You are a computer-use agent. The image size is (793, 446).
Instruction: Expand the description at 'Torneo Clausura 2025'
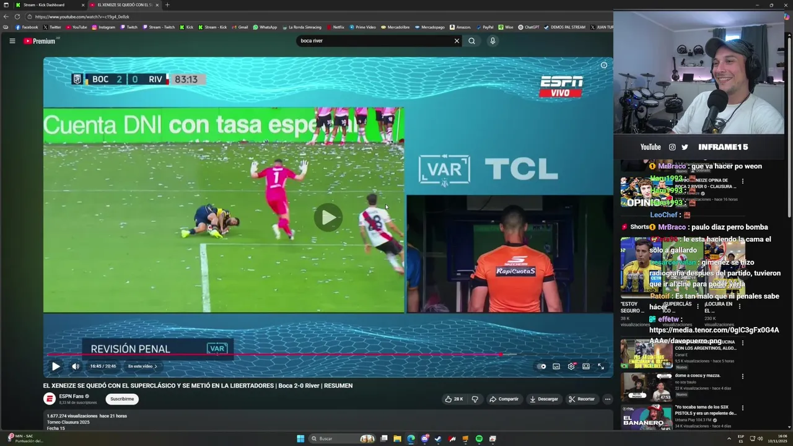(68, 422)
